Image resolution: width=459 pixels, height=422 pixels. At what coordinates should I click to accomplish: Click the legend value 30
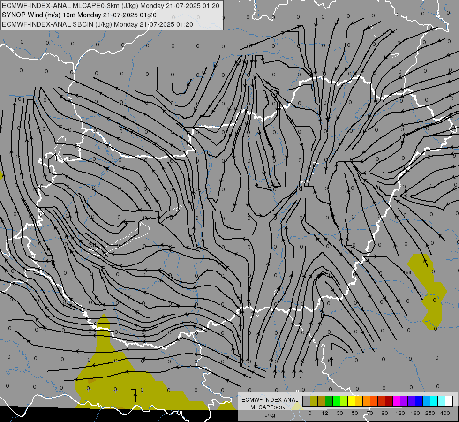pyautogui.click(x=340, y=413)
